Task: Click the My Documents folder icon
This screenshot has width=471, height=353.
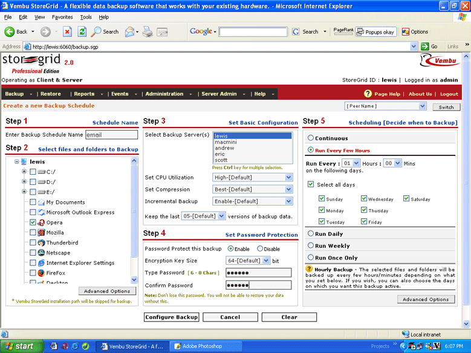Action: (x=41, y=202)
